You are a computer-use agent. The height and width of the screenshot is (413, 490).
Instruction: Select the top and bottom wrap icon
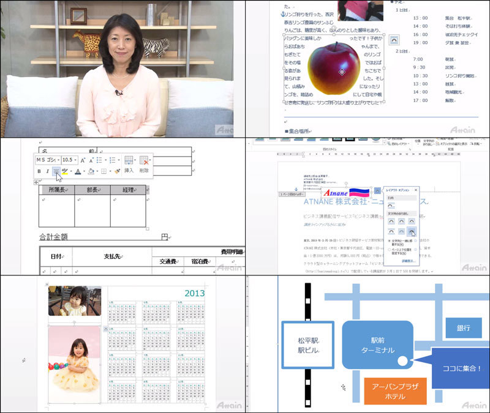click(391, 231)
